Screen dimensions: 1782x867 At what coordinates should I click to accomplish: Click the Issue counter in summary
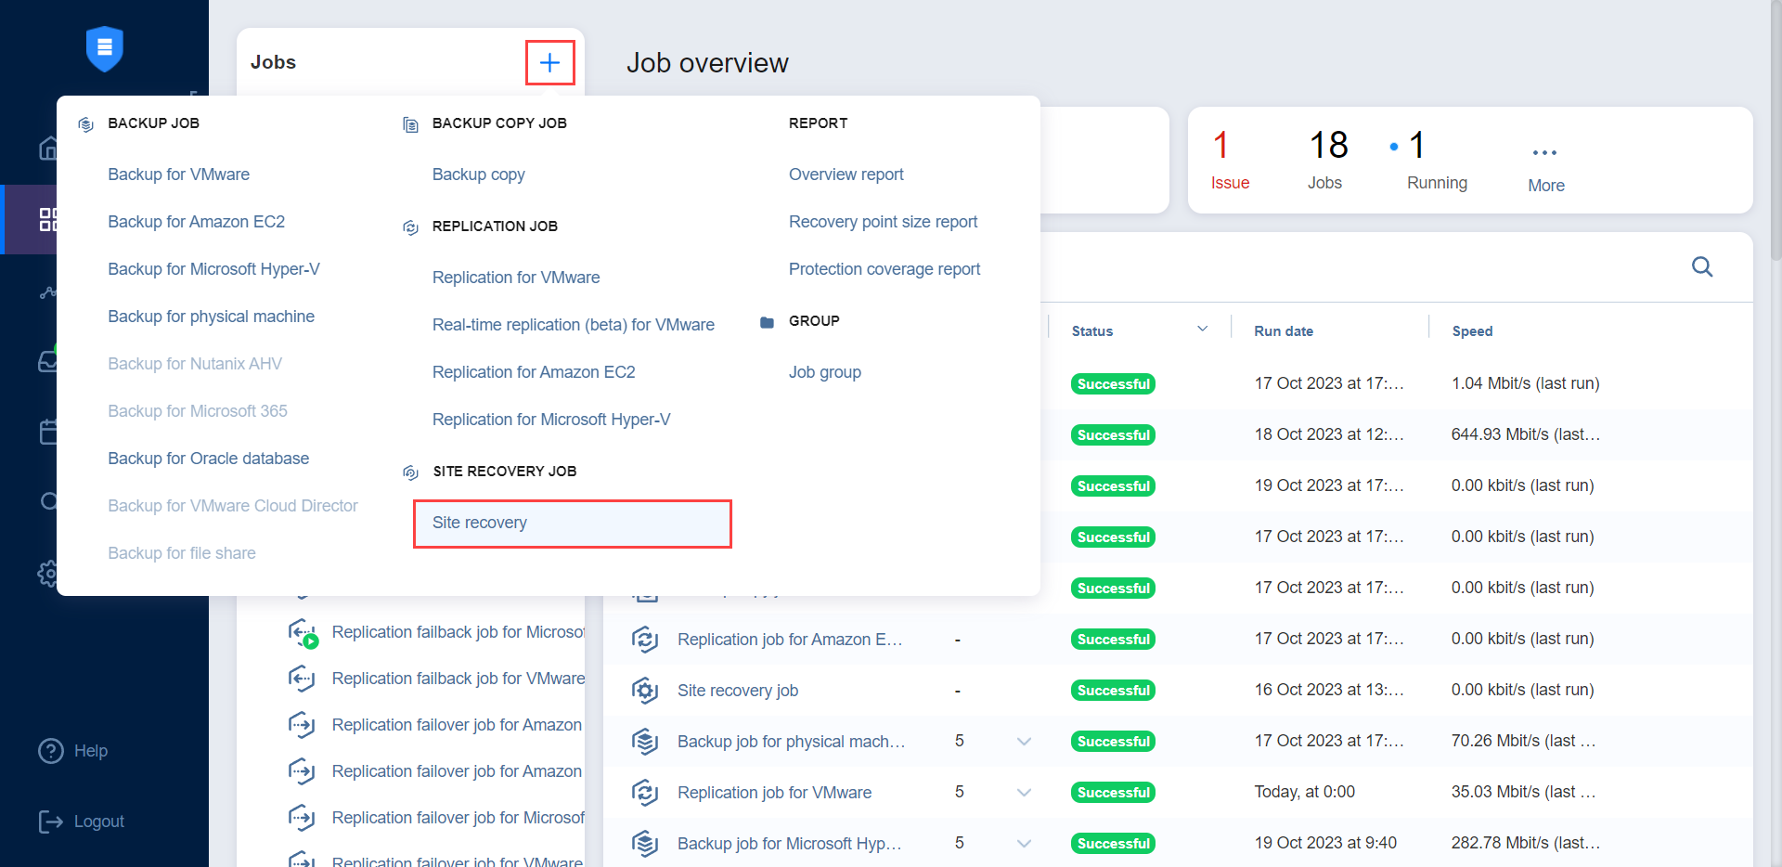coord(1229,160)
